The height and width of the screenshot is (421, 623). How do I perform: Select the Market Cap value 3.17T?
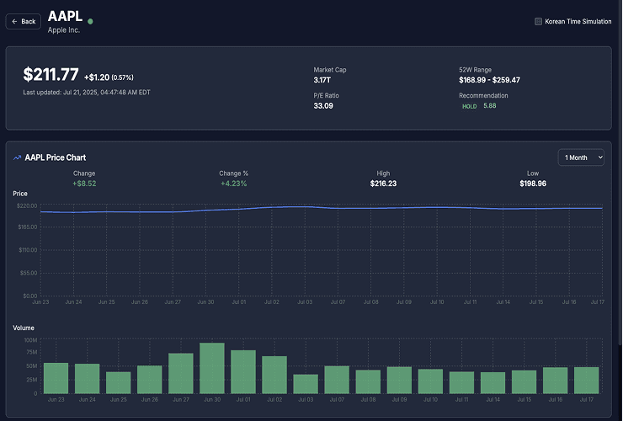click(322, 80)
